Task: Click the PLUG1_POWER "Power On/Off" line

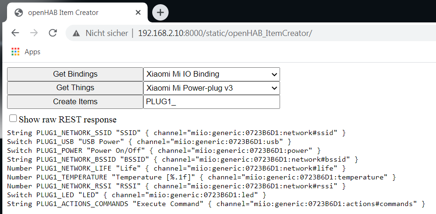Action: [164, 151]
